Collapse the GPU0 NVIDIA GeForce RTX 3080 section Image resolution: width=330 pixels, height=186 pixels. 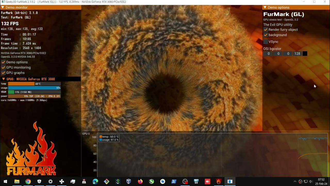[x=4, y=79]
